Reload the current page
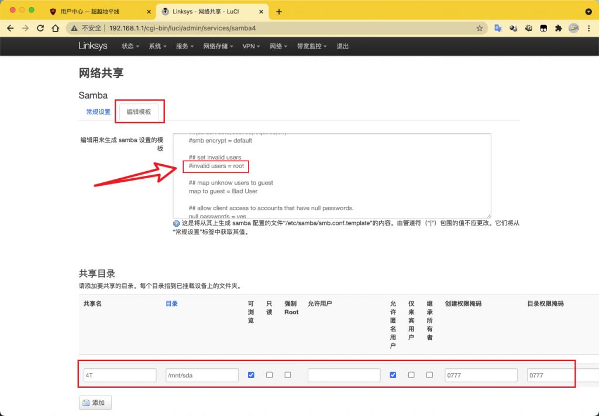This screenshot has height=416, width=599. tap(40, 28)
